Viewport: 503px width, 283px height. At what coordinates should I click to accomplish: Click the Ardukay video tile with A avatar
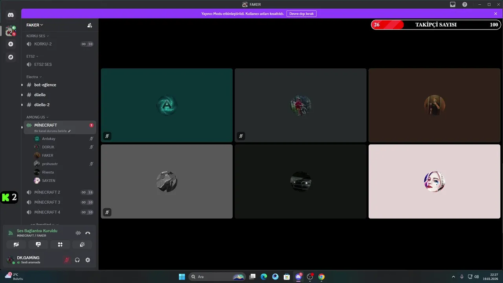[x=167, y=105]
